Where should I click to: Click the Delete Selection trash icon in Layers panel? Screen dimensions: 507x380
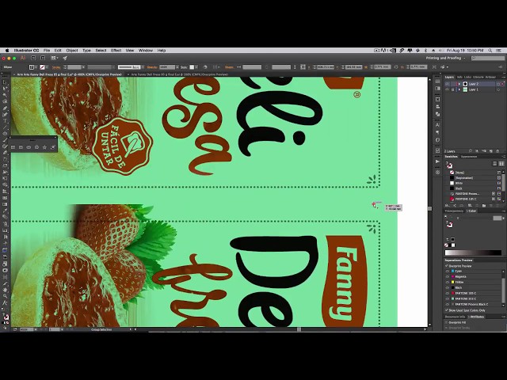(x=497, y=151)
